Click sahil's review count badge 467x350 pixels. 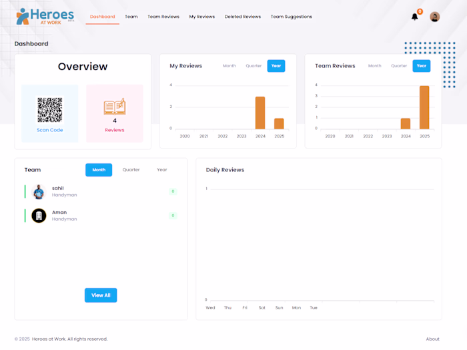coord(173,191)
